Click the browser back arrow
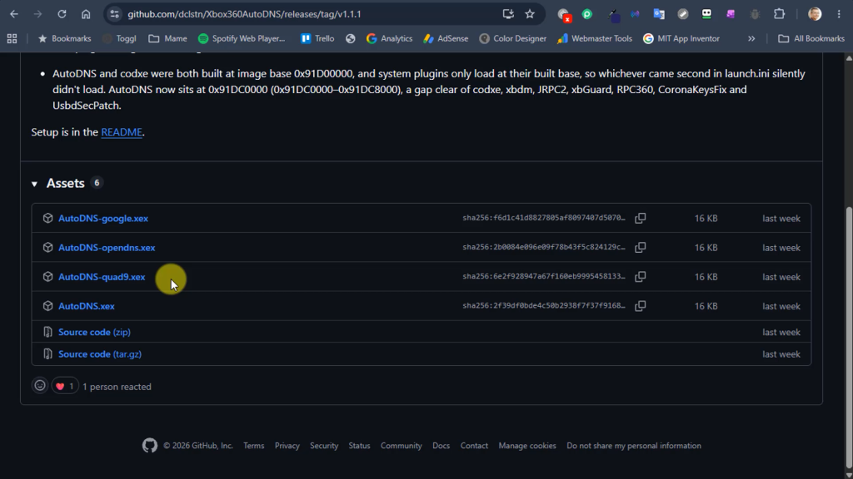Image resolution: width=853 pixels, height=479 pixels. pos(14,14)
